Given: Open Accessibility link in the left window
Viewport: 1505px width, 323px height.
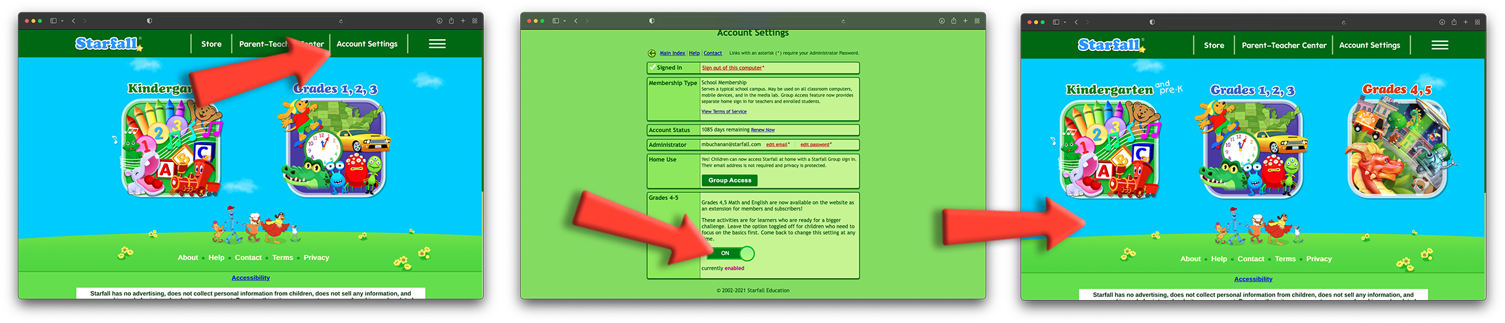Looking at the screenshot, I should click(251, 278).
